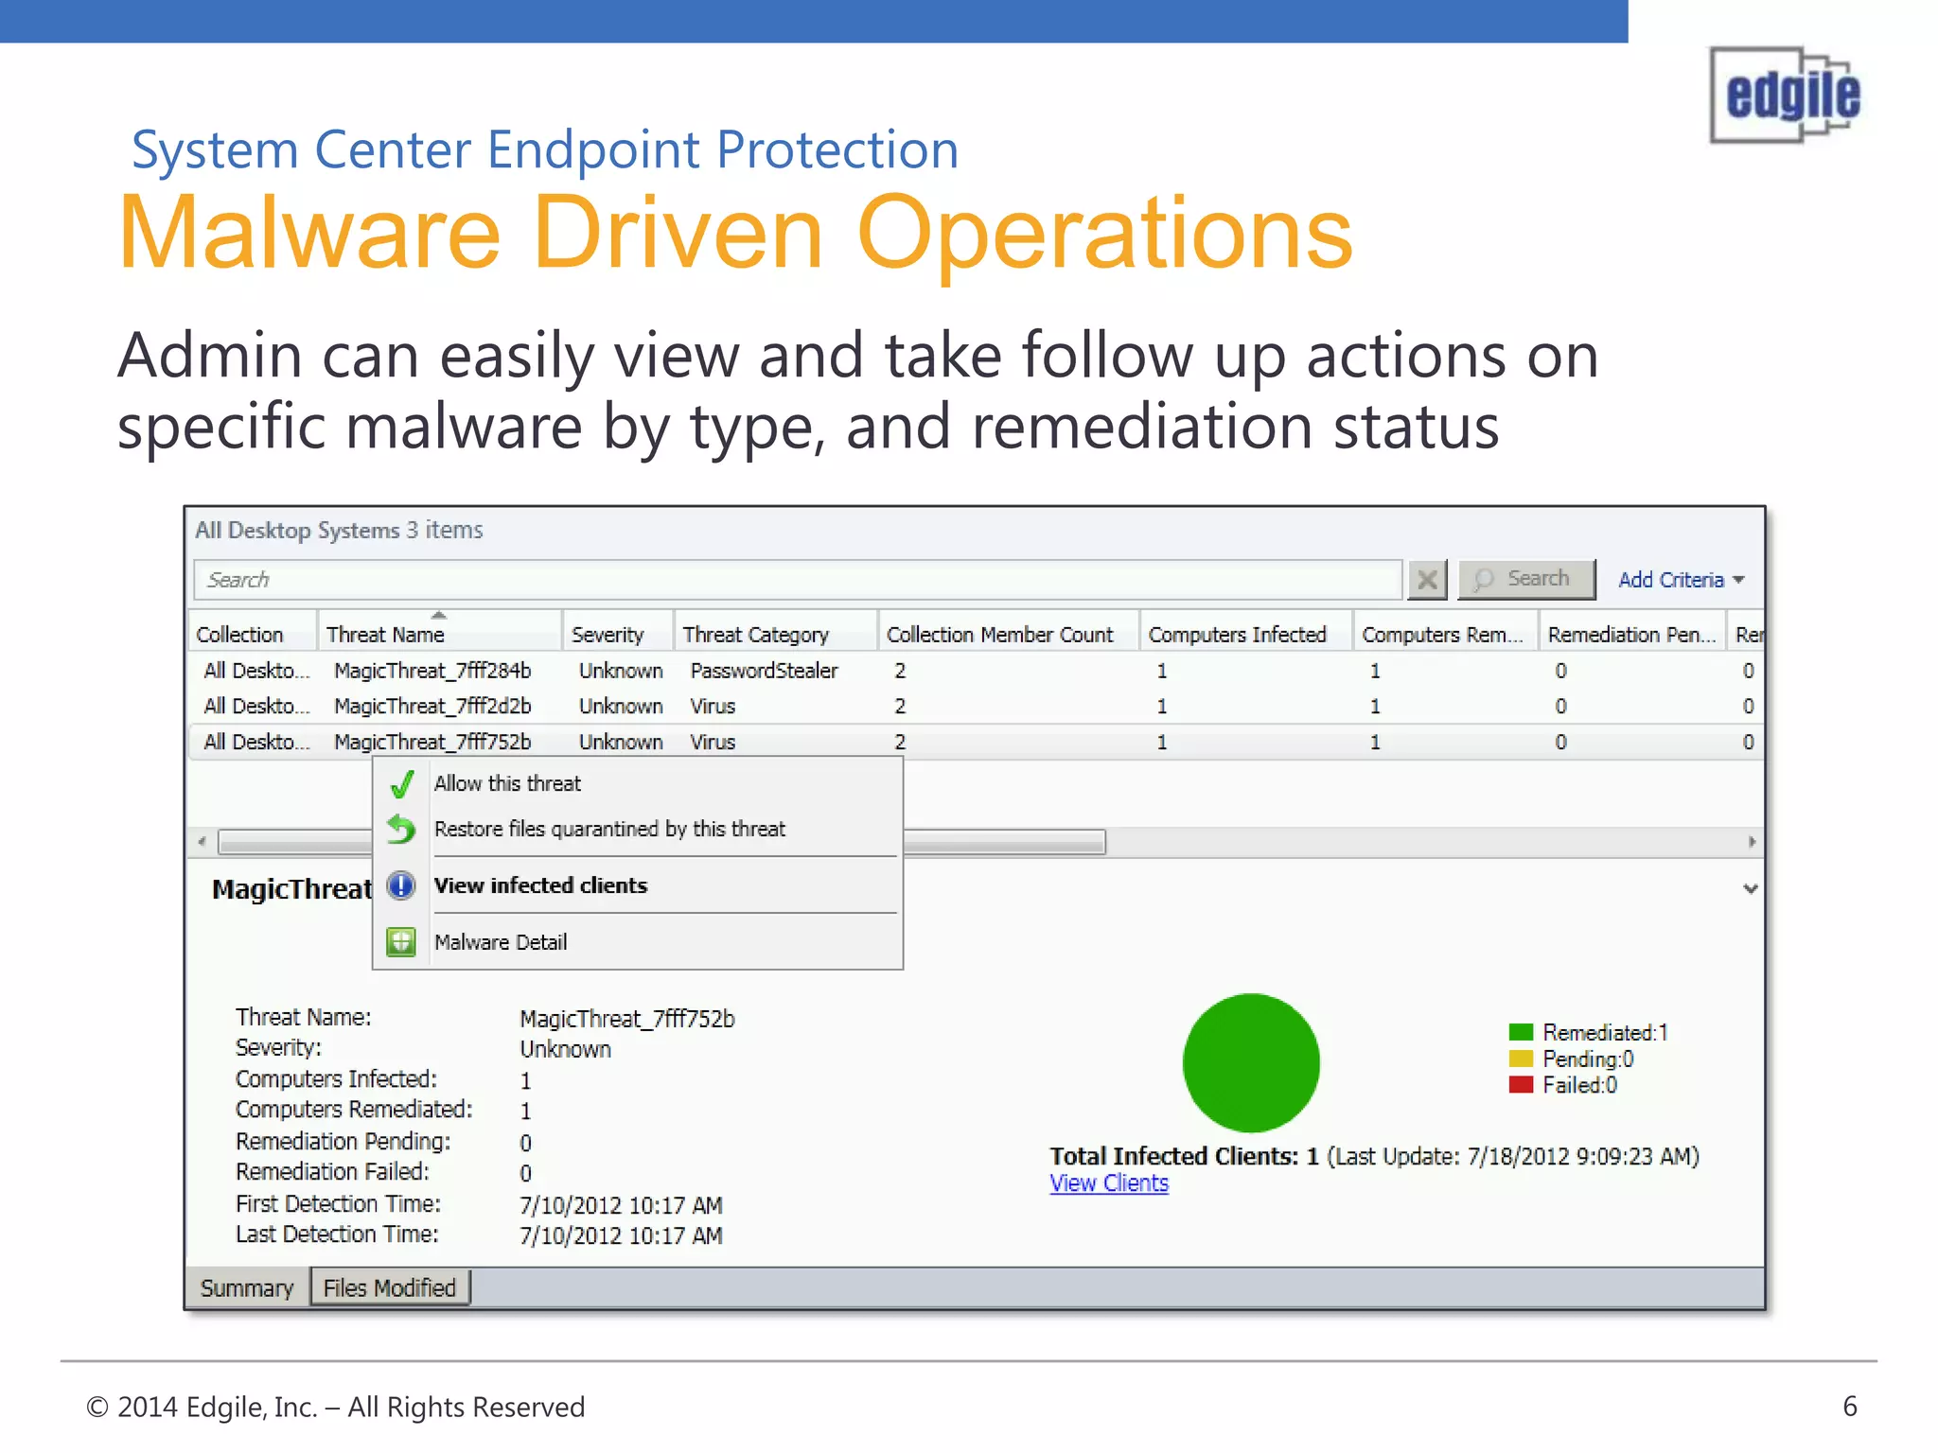1938x1453 pixels.
Task: Click the yellow Pending legend swatch
Action: point(1521,1058)
